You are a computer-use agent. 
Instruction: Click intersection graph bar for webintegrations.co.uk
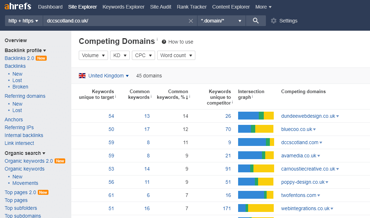click(256, 208)
